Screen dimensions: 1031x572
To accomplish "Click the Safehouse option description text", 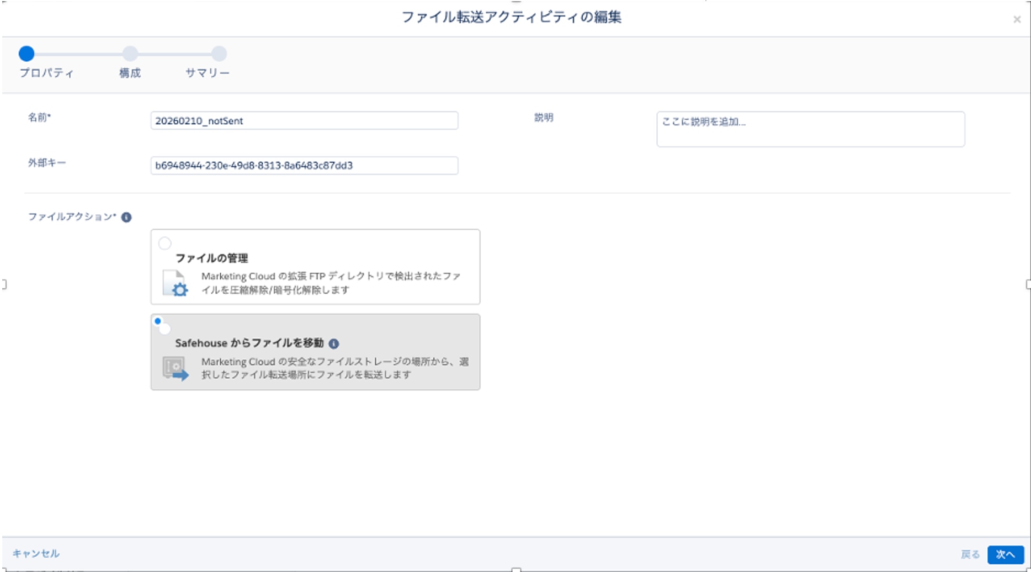I will coord(334,368).
